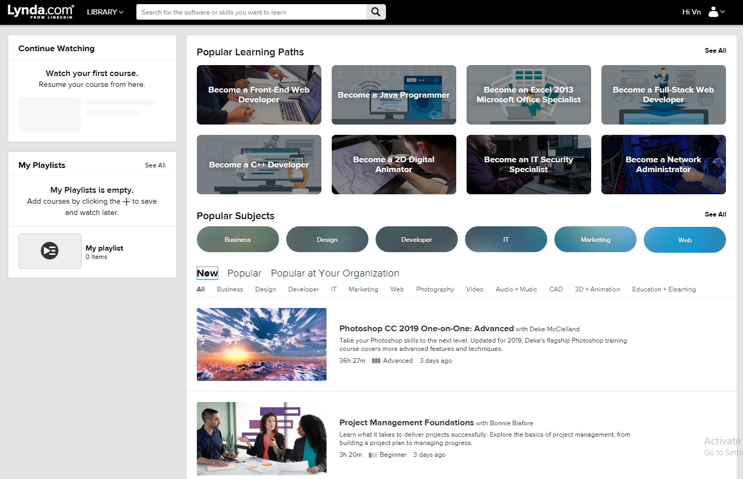Switch to the Popular tab
The width and height of the screenshot is (743, 479).
click(x=244, y=273)
